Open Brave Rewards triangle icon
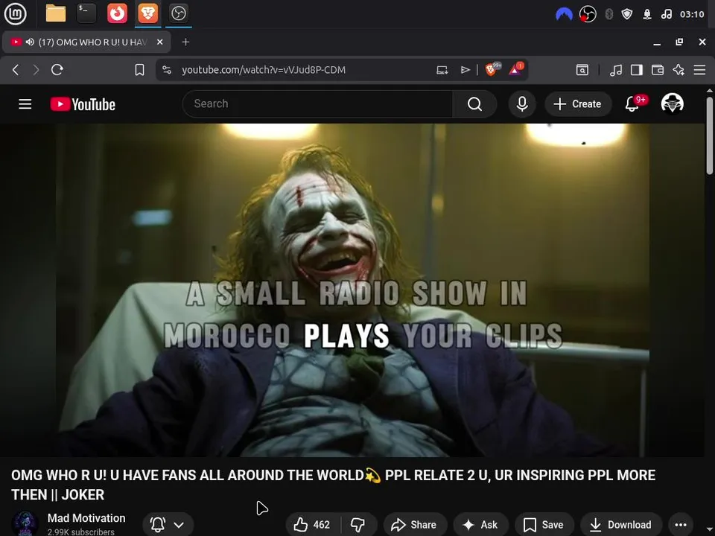This screenshot has width=715, height=536. (515, 69)
